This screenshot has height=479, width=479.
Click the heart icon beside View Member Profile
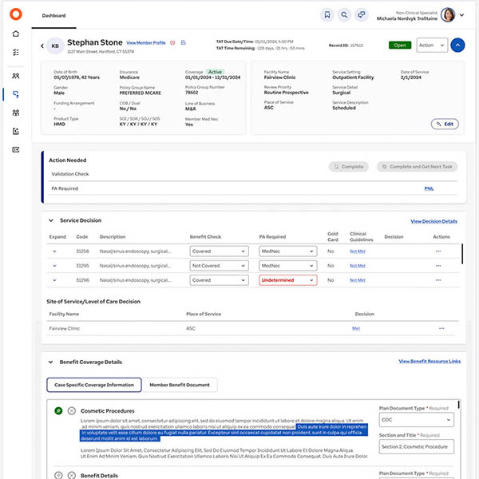[173, 42]
